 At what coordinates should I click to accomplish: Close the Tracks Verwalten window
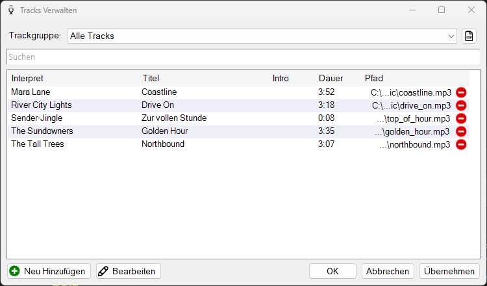tap(471, 10)
